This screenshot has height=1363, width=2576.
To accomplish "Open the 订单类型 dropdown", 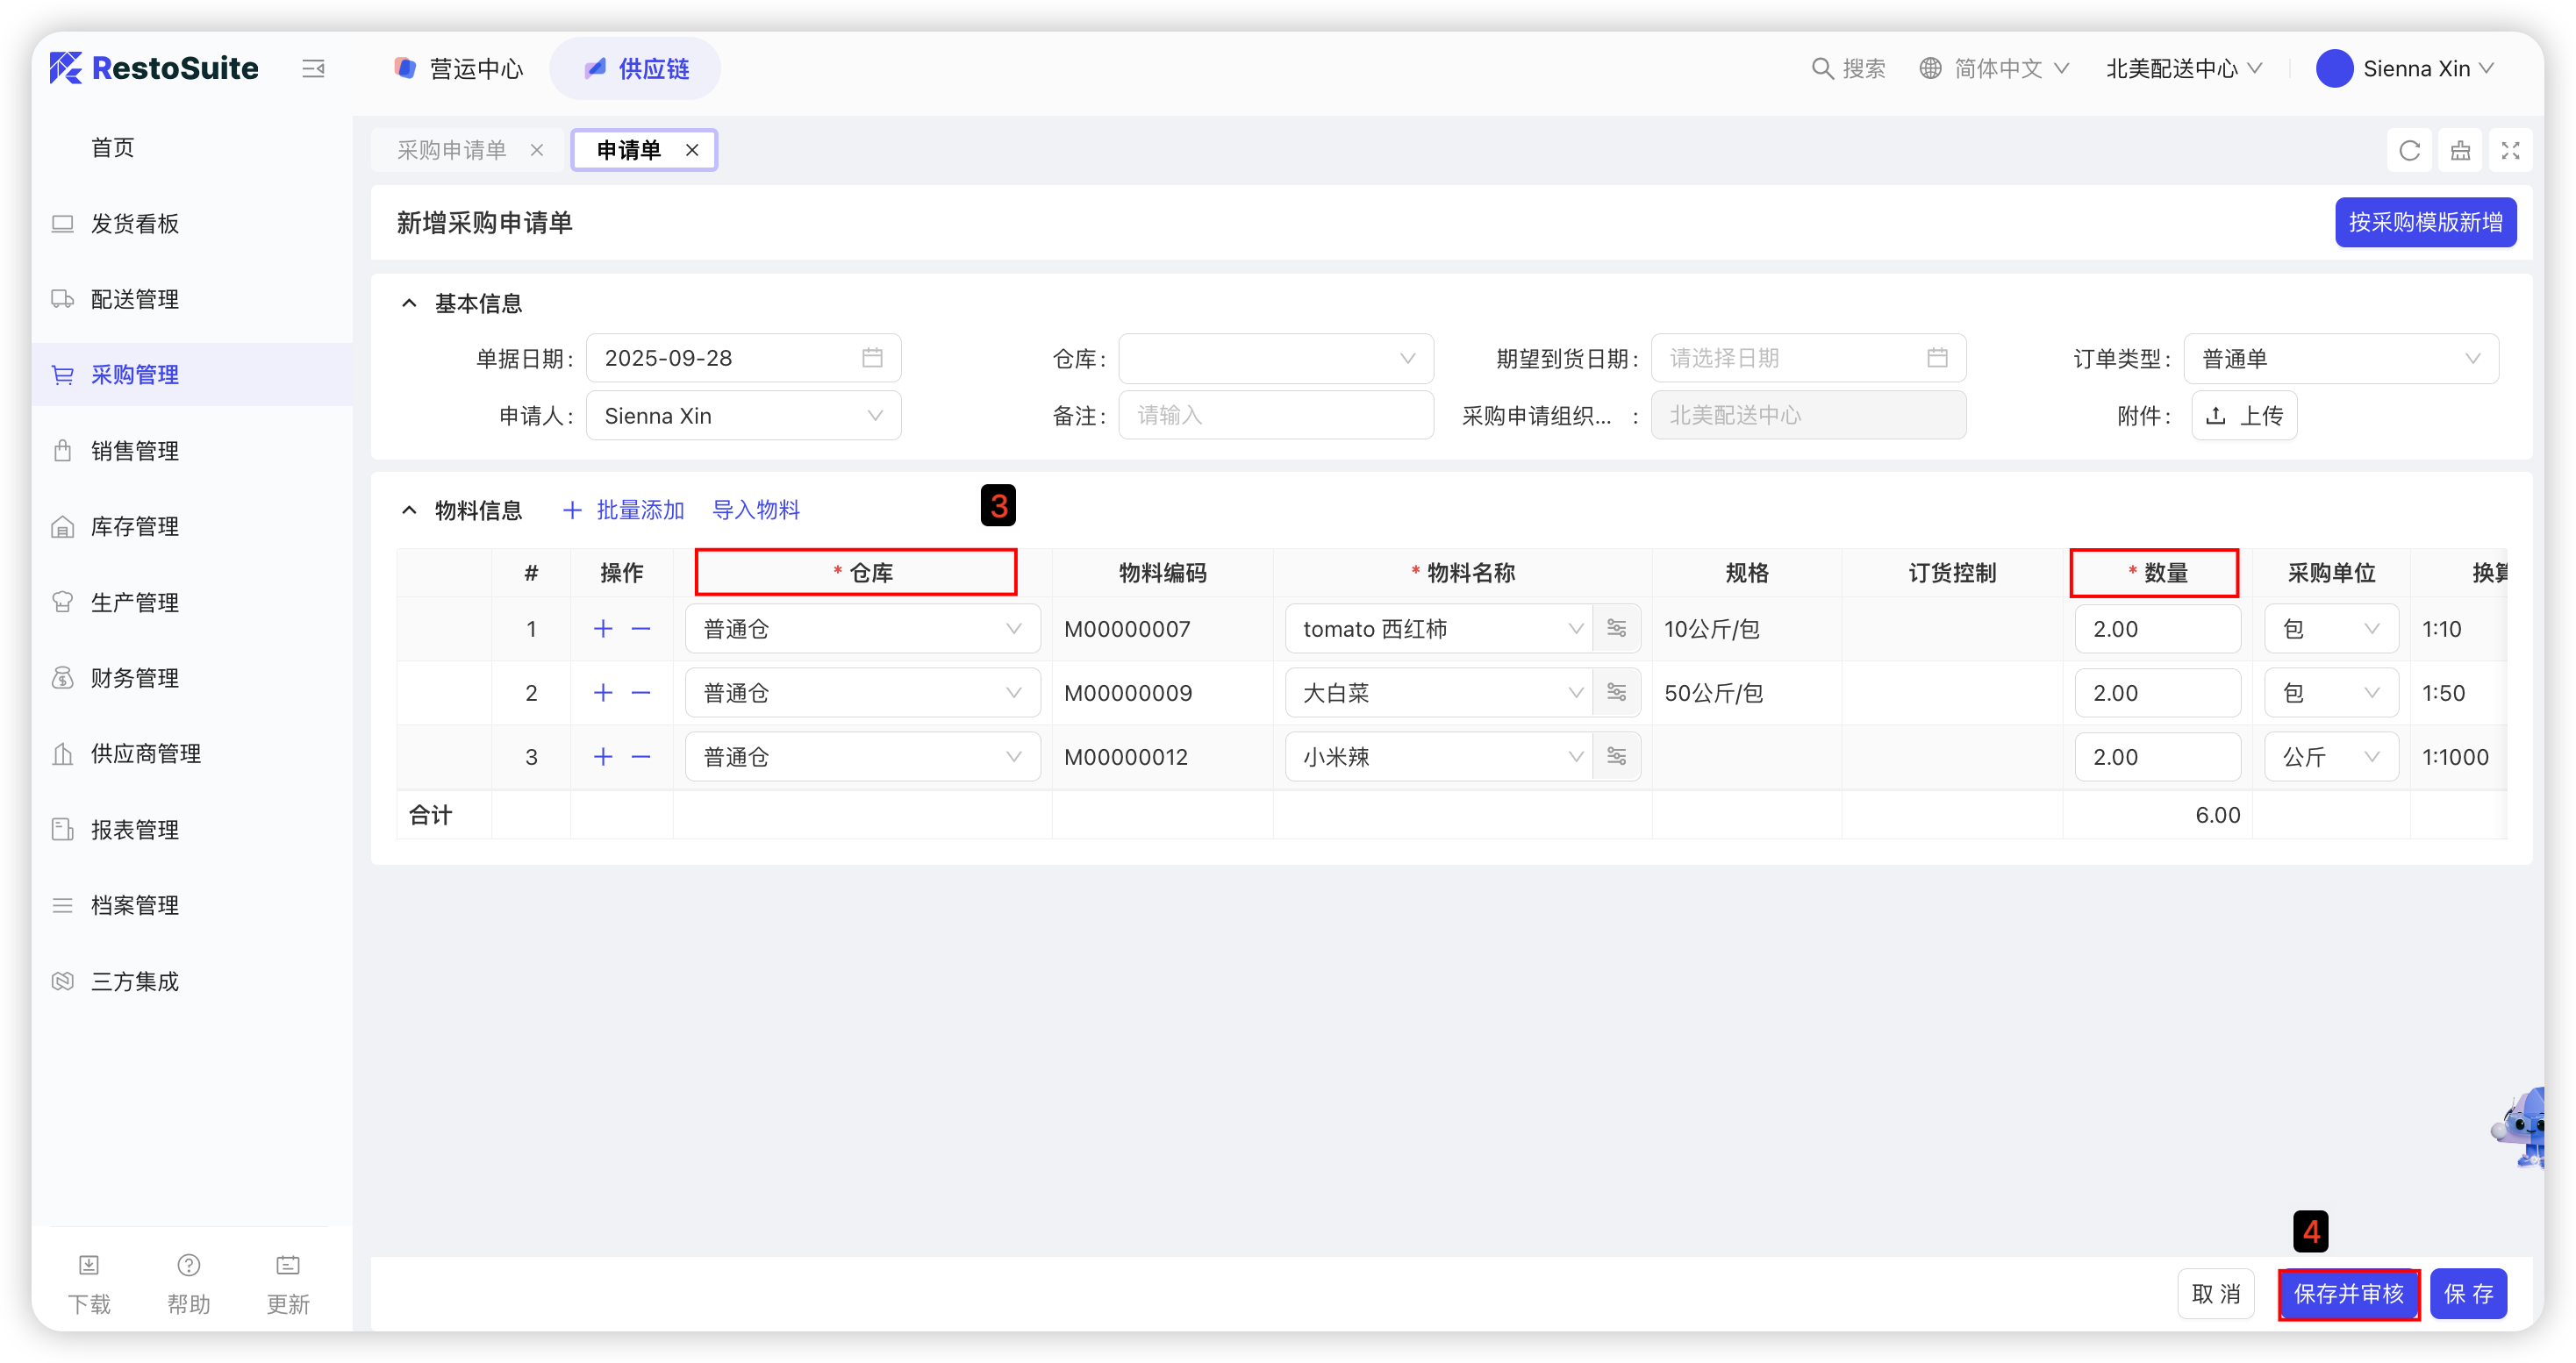I will tap(2340, 359).
